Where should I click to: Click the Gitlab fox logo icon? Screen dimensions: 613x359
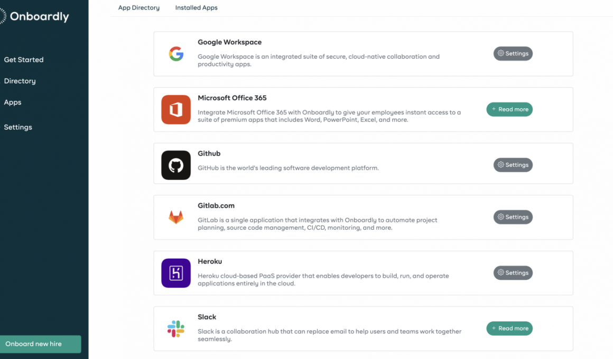(x=176, y=217)
